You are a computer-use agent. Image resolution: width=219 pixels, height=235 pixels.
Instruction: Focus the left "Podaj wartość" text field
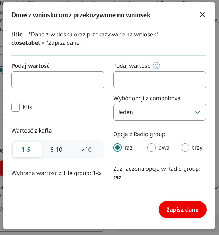coord(58,80)
